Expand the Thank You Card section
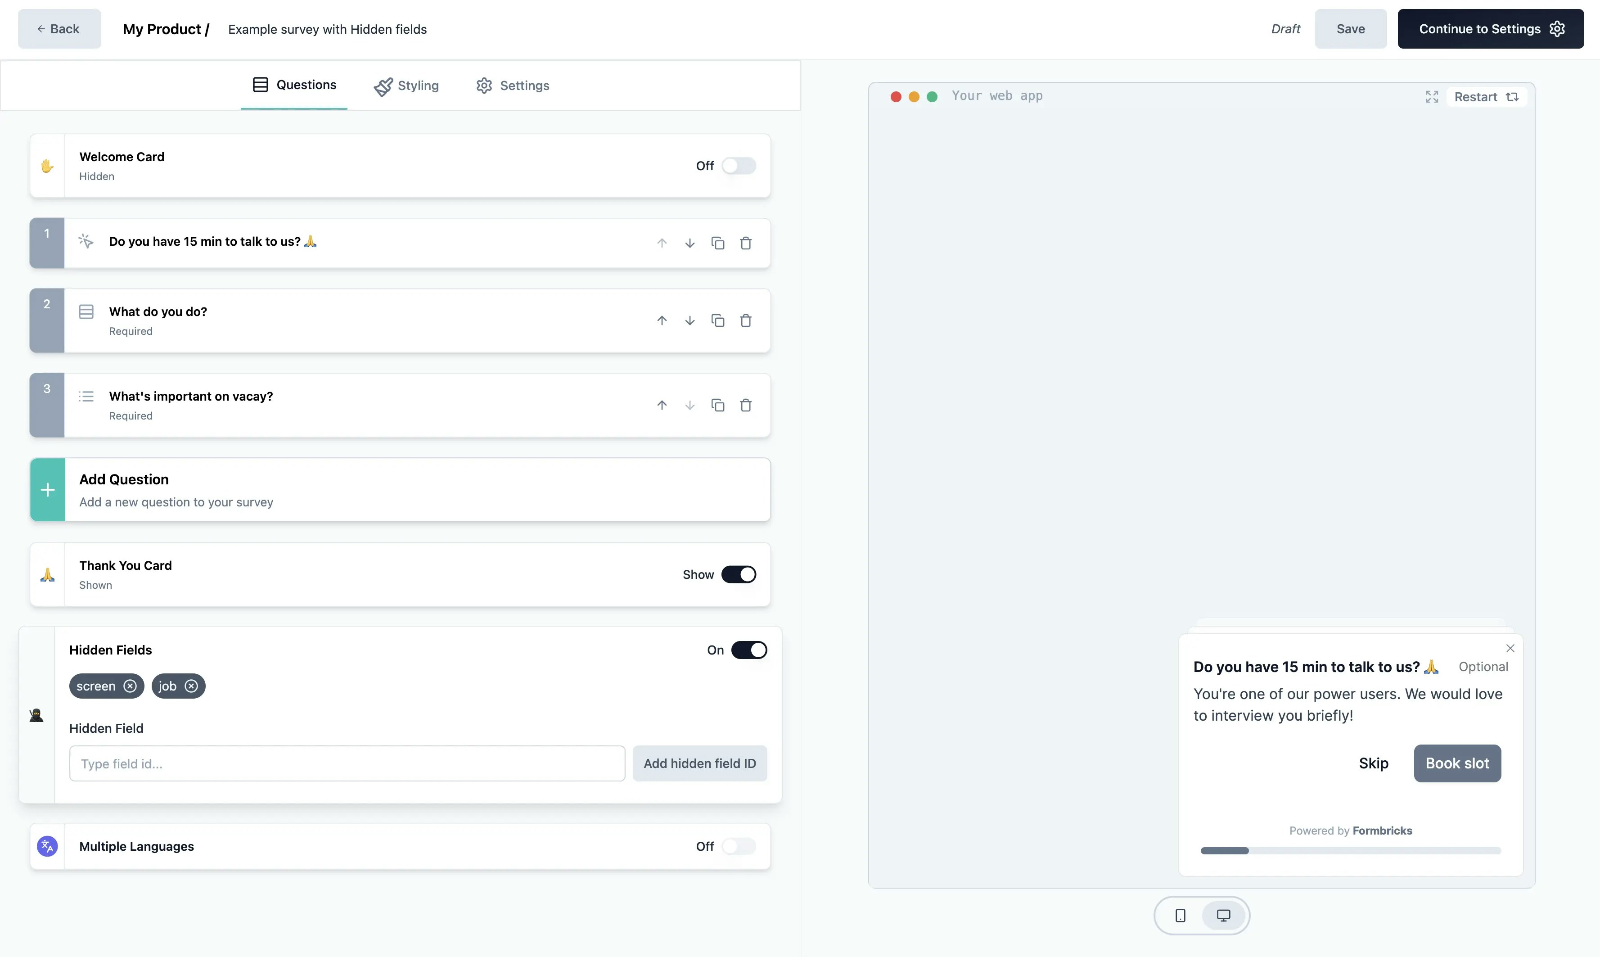 pos(400,574)
